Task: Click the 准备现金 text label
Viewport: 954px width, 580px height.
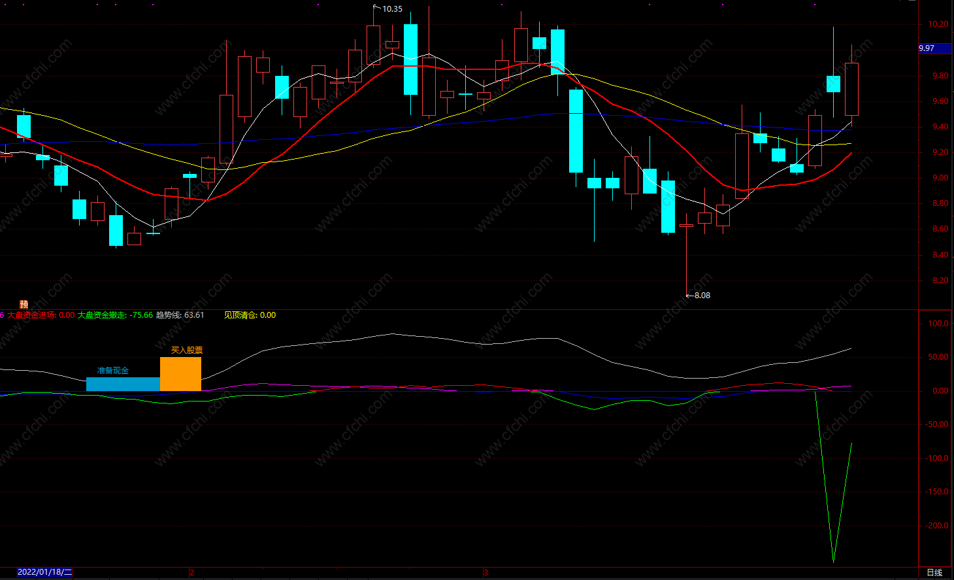Action: pos(113,371)
